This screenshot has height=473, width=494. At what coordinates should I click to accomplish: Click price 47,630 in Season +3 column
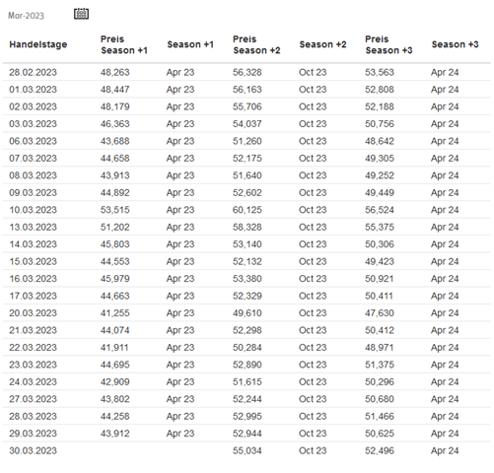(x=380, y=313)
